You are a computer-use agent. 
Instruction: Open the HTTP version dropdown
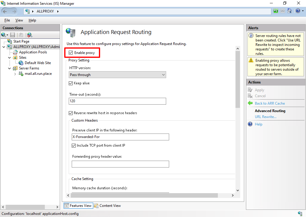117,75
